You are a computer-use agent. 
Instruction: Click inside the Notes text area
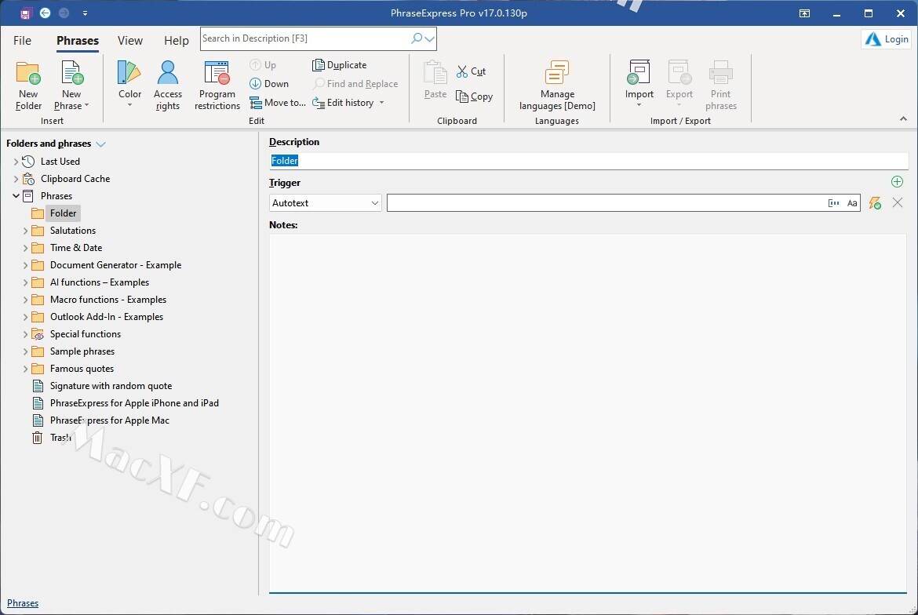pos(588,413)
